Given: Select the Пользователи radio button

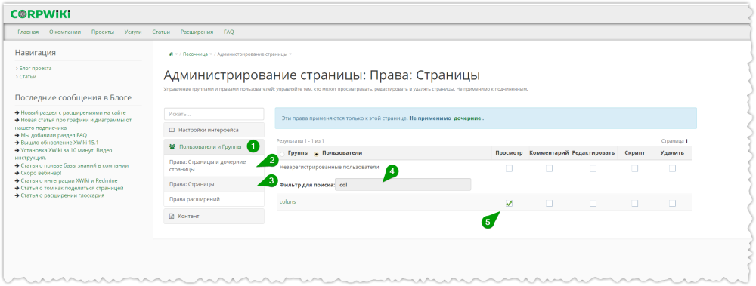Looking at the screenshot, I should click(x=316, y=155).
